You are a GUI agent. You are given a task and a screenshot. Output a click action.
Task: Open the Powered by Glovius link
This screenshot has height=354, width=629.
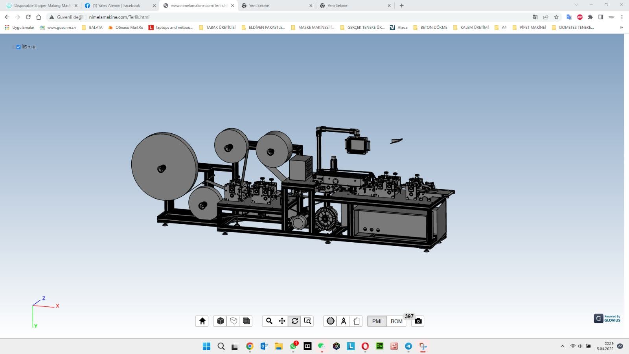pos(607,318)
